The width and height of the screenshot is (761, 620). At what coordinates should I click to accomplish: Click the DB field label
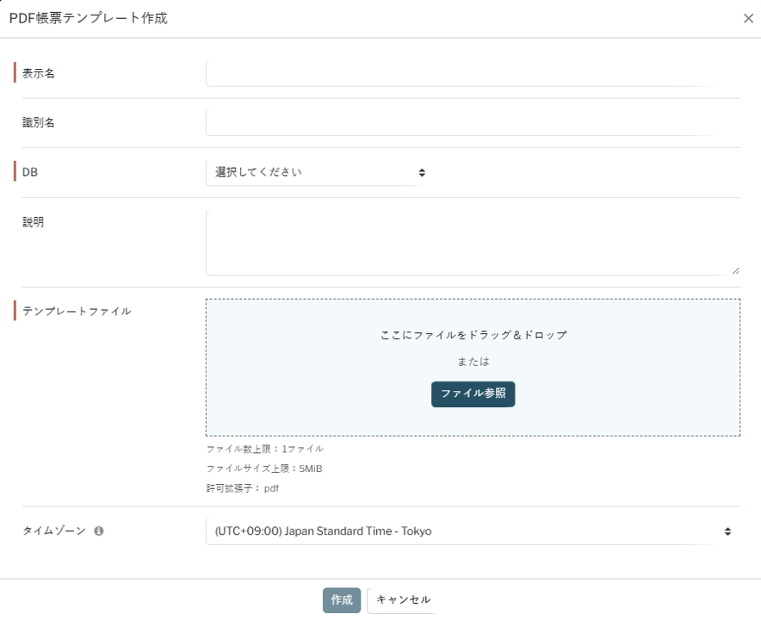[x=30, y=172]
